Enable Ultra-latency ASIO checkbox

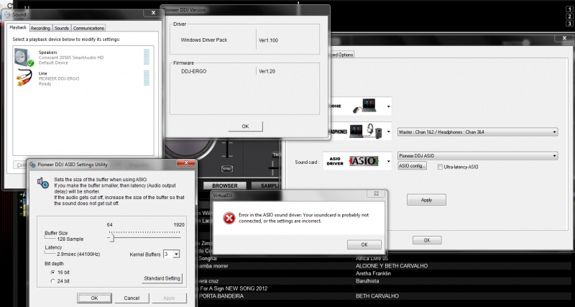[x=440, y=167]
